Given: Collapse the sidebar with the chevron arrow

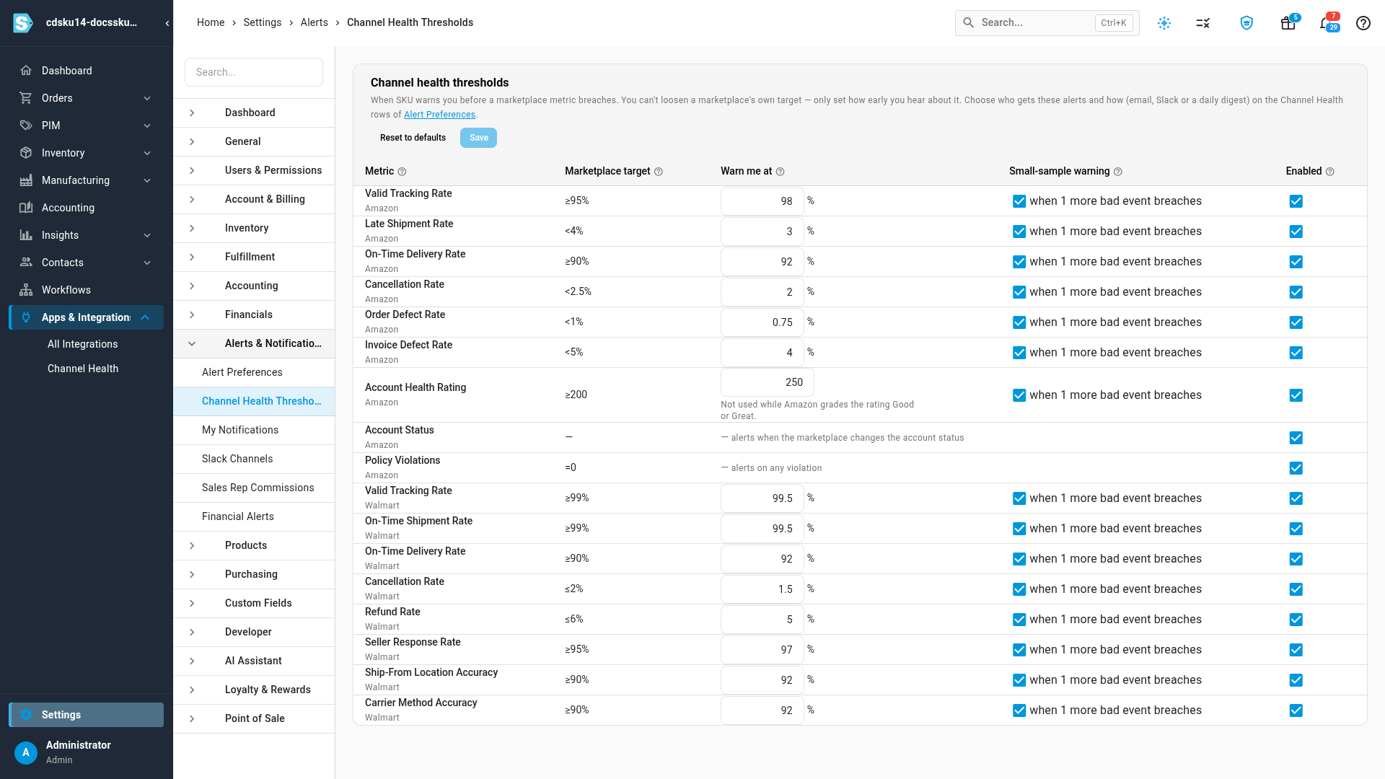Looking at the screenshot, I should 167,23.
